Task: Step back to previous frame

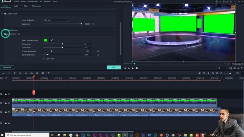Action: (x=125, y=68)
